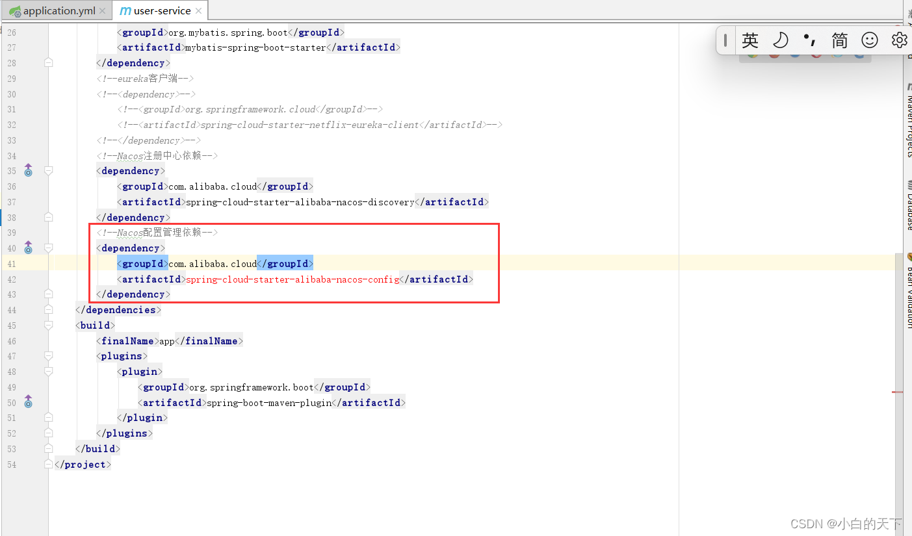The image size is (912, 536).
Task: Click gutter dependency icon on line 40
Action: pyautogui.click(x=28, y=248)
